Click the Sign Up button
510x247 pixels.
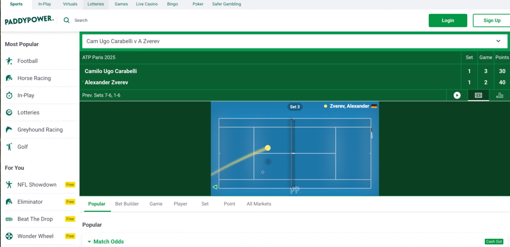click(491, 20)
